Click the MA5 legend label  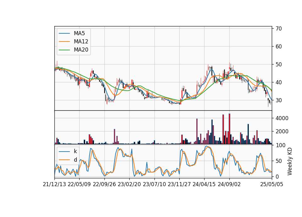(79, 33)
